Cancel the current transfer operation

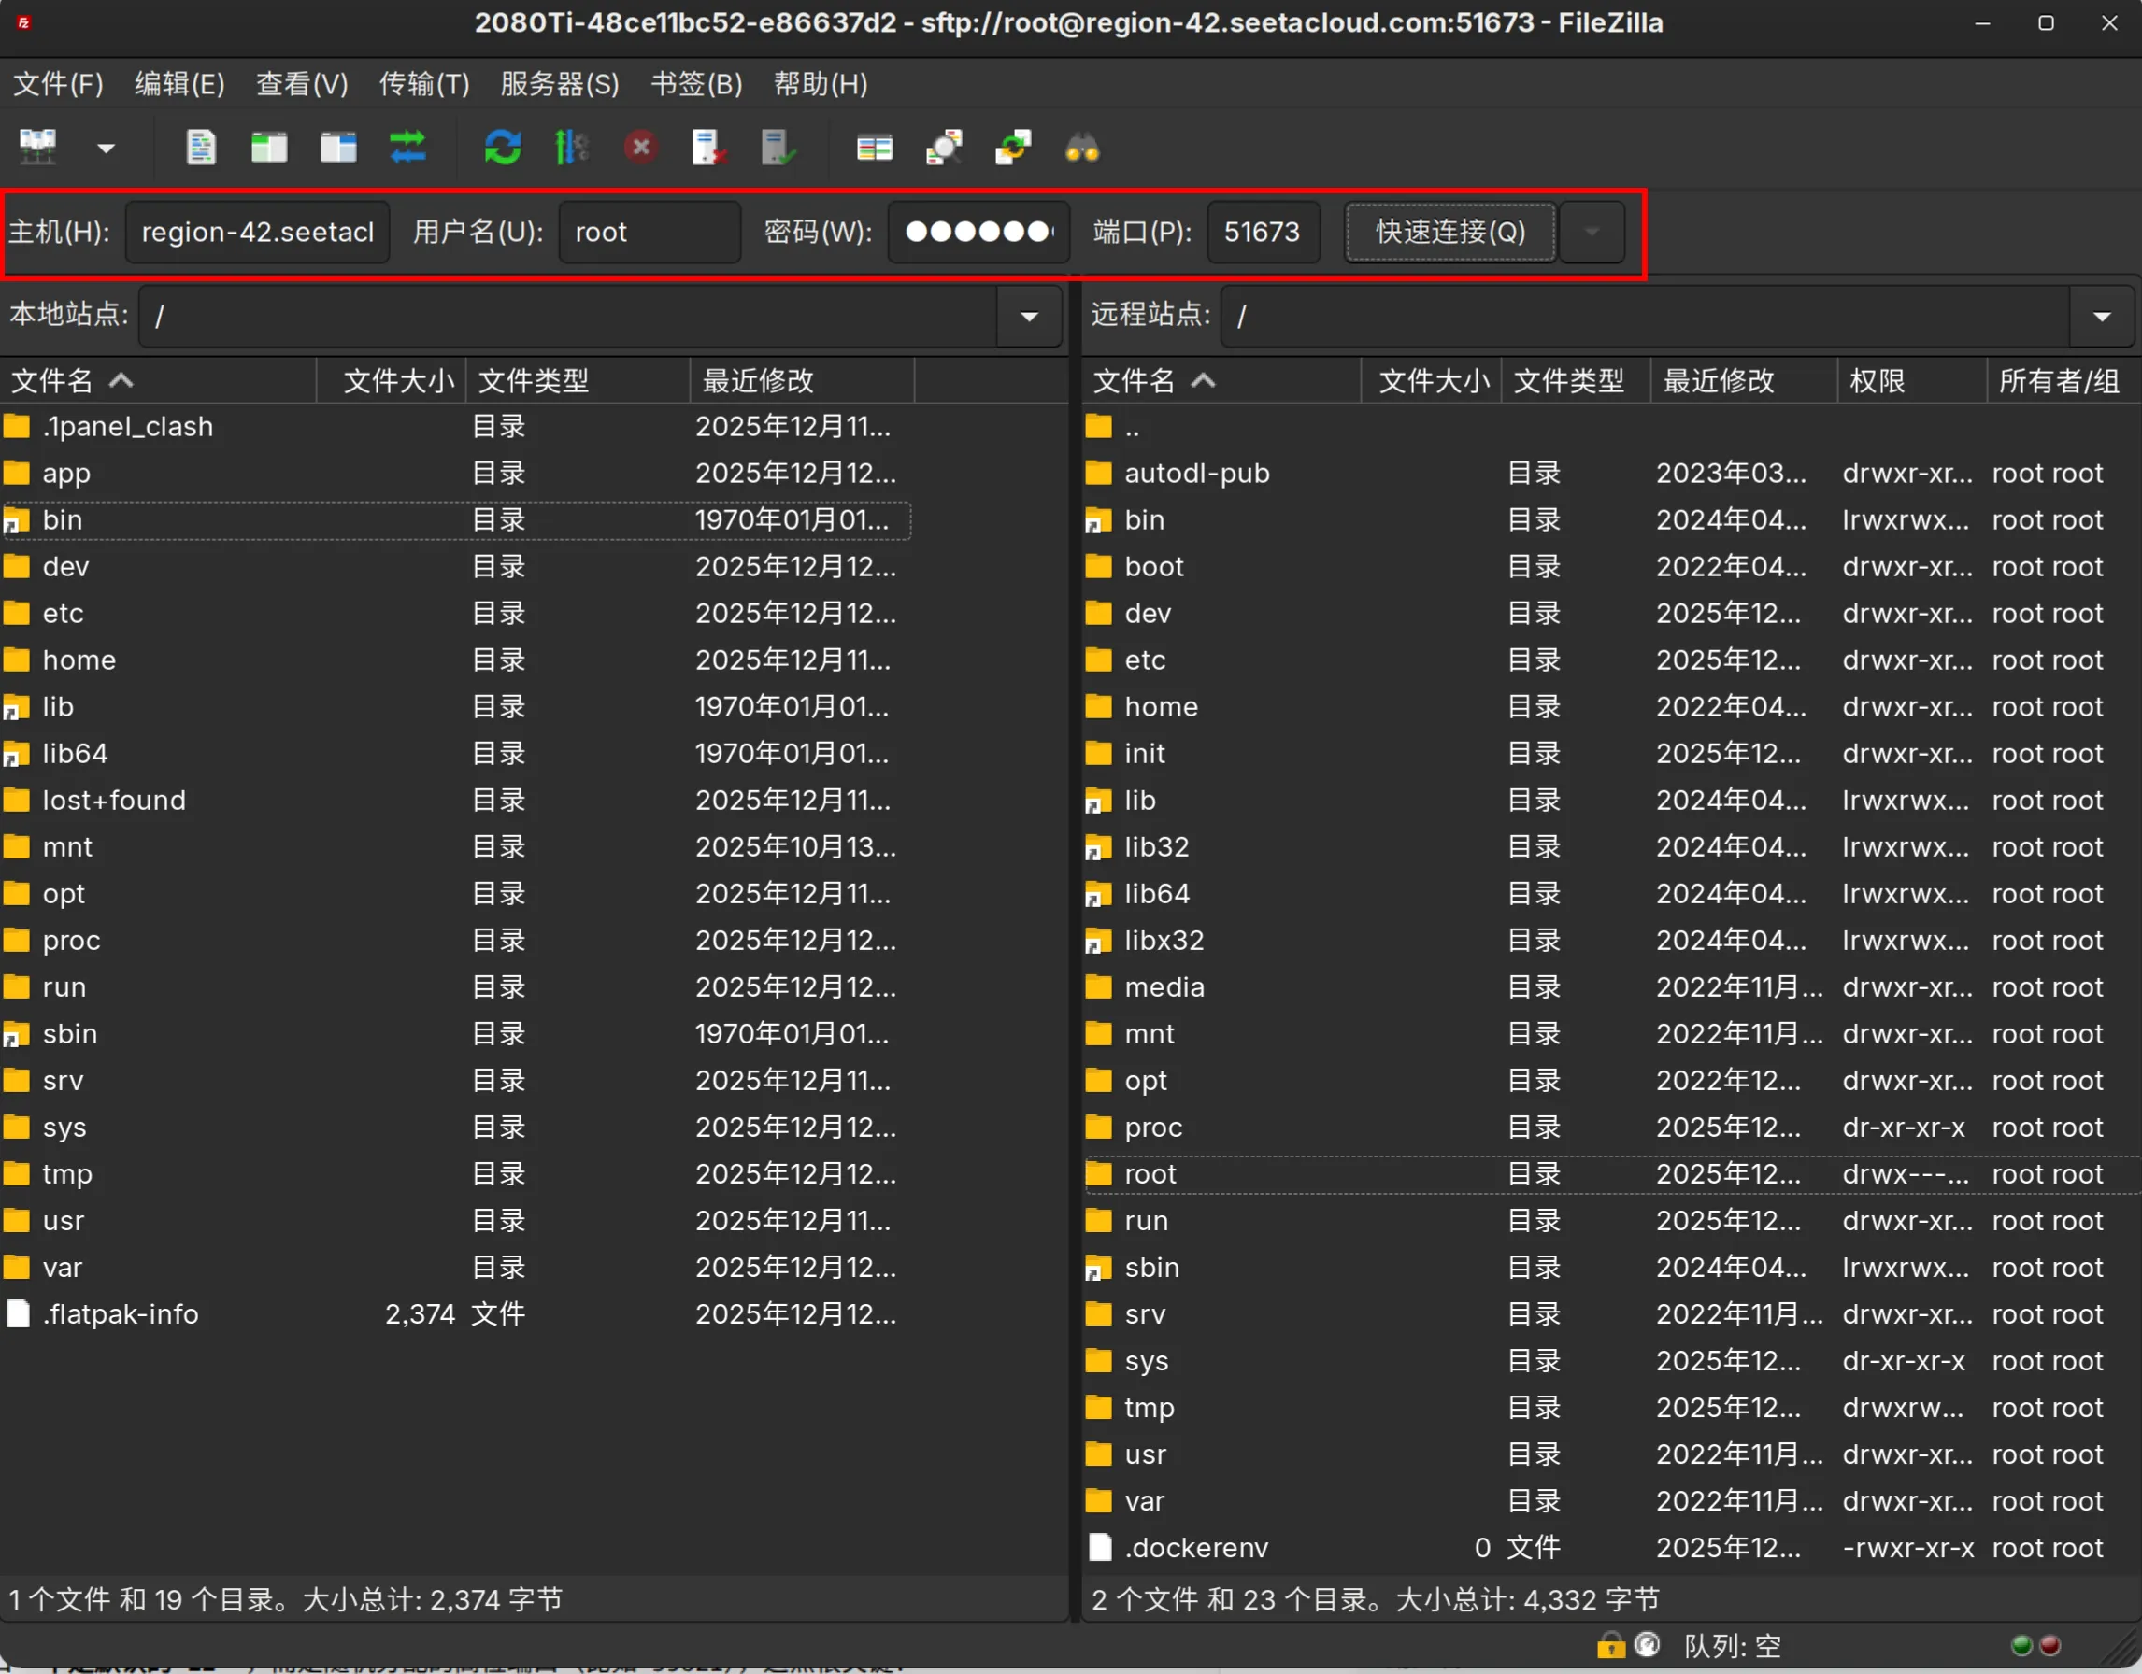tap(640, 147)
